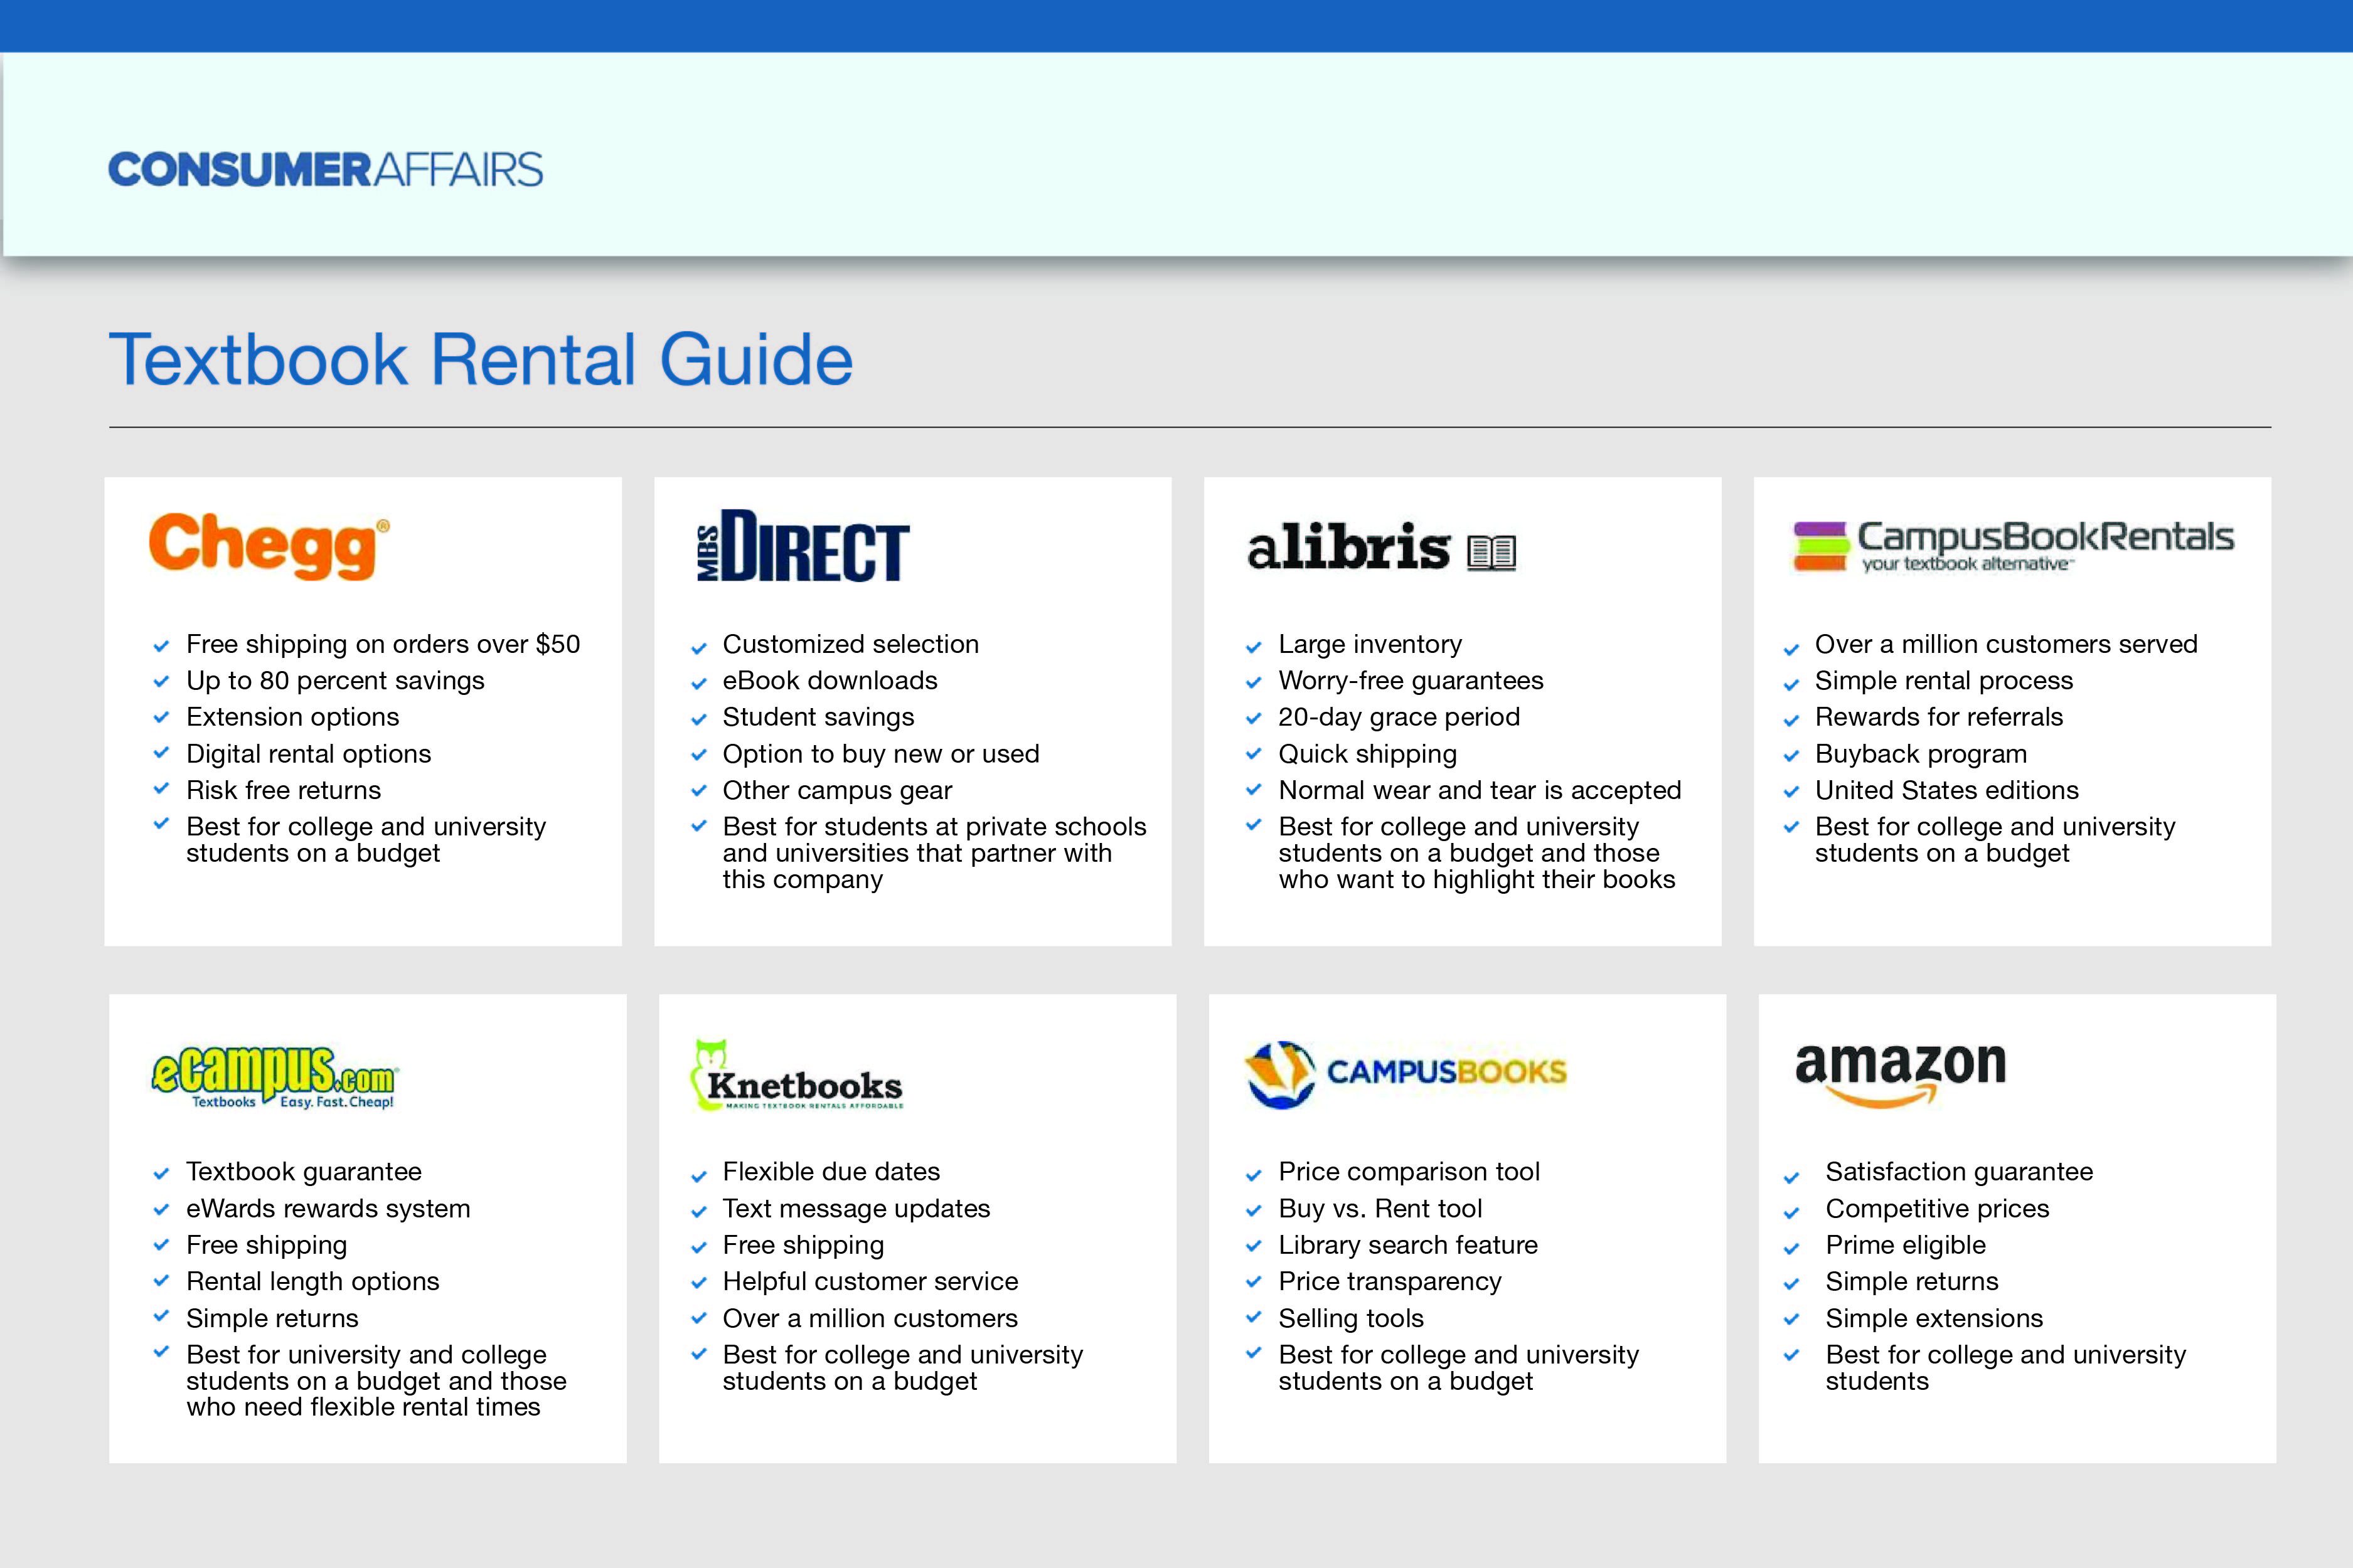Click checkmark beside Customized selection
This screenshot has height=1568, width=2353.
699,648
